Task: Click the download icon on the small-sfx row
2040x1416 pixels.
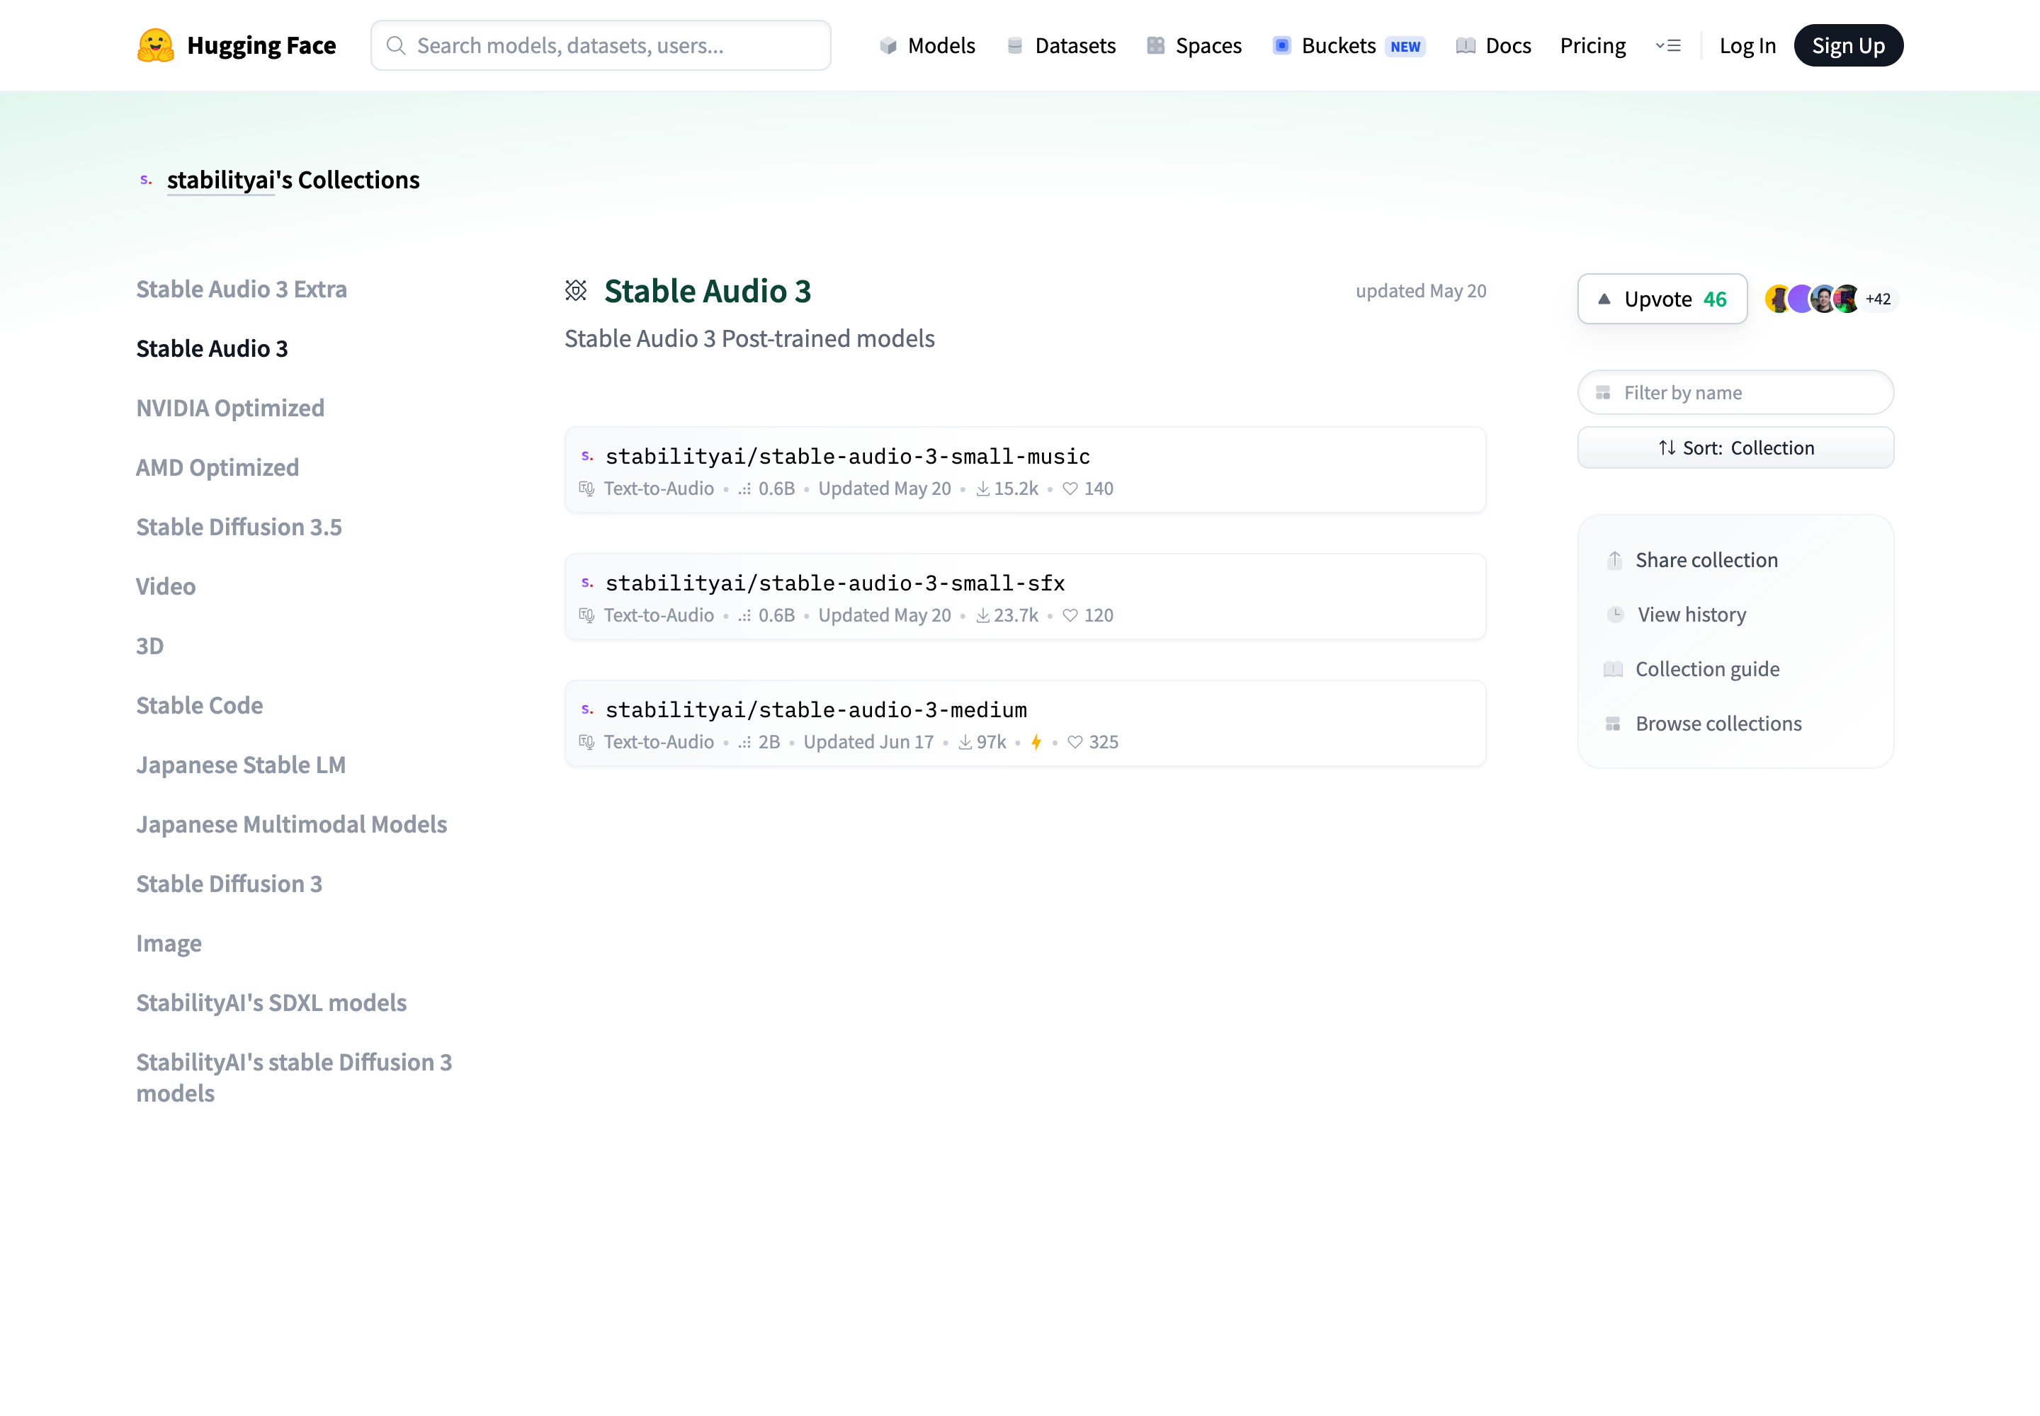Action: click(x=982, y=615)
